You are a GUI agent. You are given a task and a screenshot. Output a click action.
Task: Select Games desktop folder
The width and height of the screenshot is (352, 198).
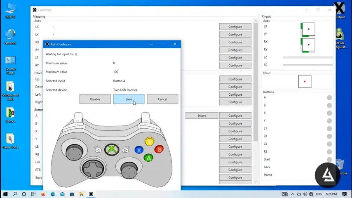[x=10, y=115]
